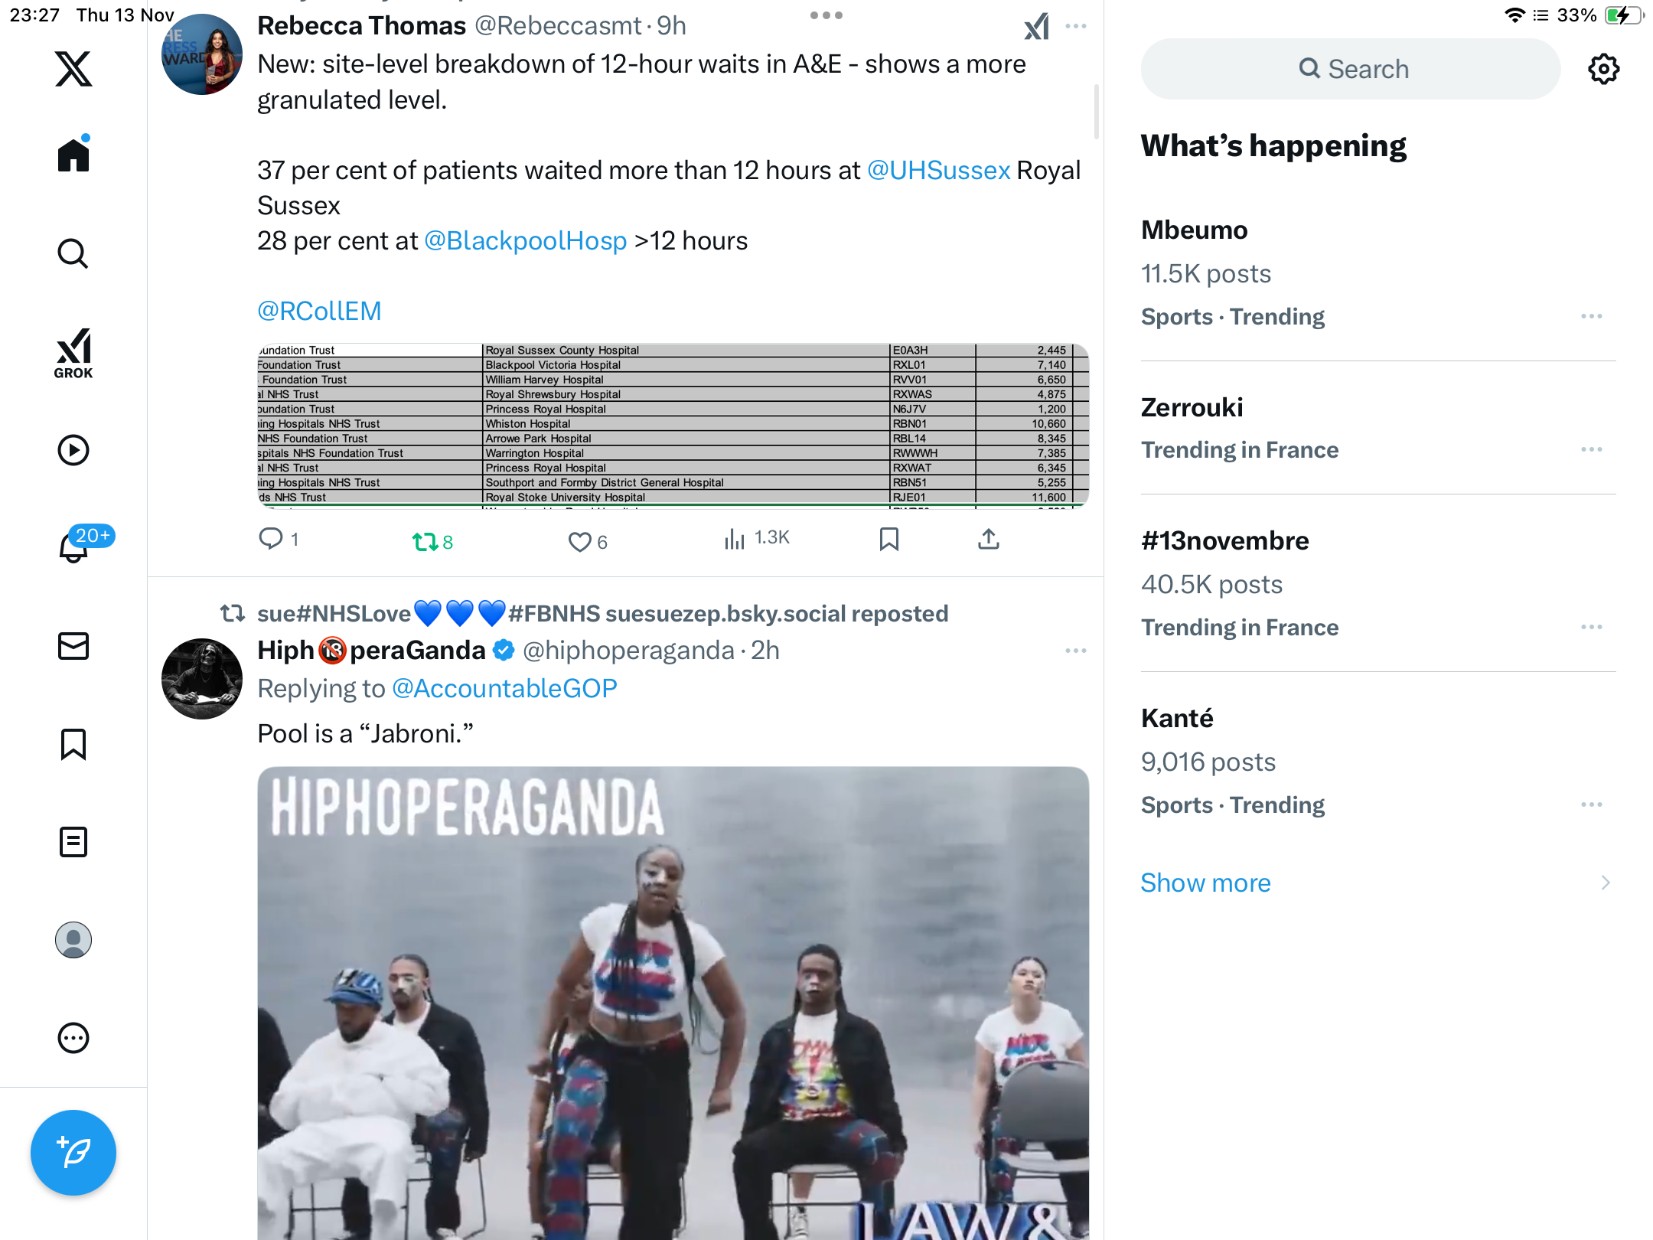Open the hospital data table image
This screenshot has width=1653, height=1240.
click(673, 425)
